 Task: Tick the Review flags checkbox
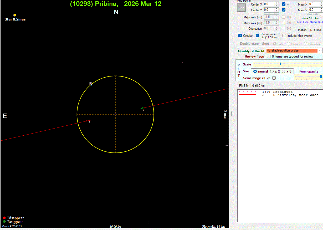click(x=269, y=57)
